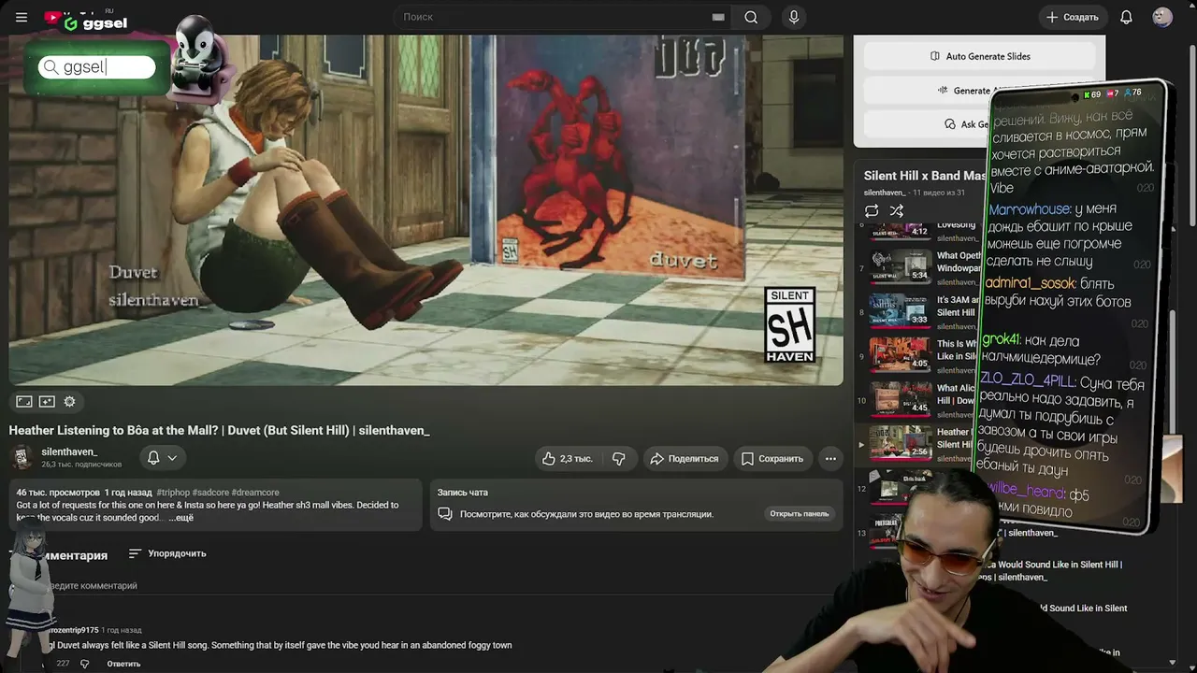This screenshot has width=1197, height=673.
Task: Click the "Поделиться" share button
Action: pos(685,459)
